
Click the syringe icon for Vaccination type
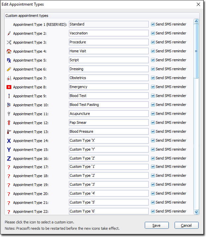pos(9,33)
